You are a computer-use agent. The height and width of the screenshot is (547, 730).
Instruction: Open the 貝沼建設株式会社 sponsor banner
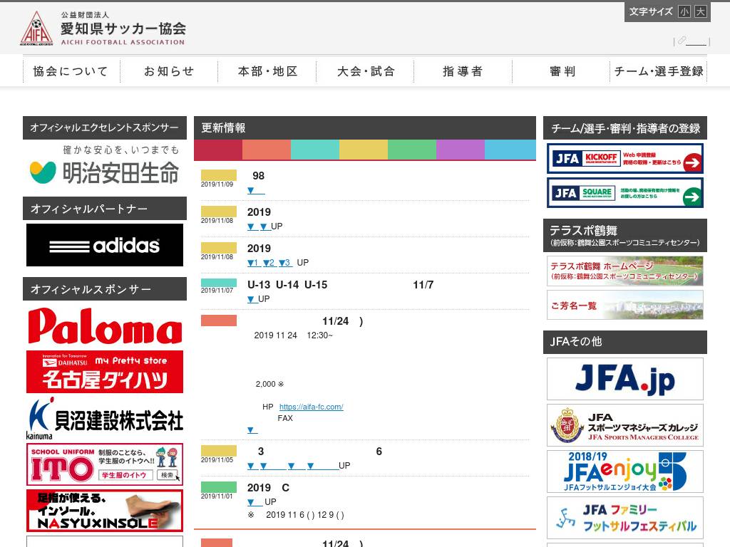[x=105, y=418]
